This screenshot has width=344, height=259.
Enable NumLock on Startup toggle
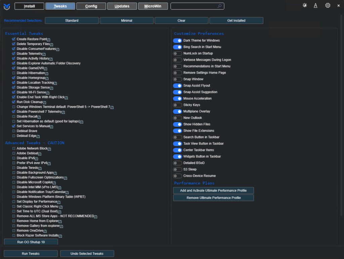pyautogui.click(x=177, y=53)
